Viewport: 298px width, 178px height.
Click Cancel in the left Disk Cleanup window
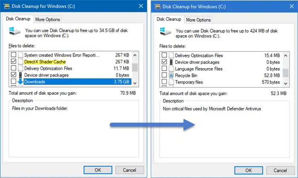[129, 170]
